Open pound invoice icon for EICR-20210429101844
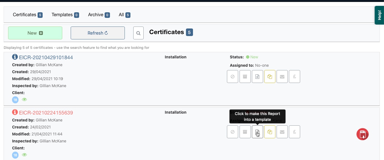The image size is (384, 160). (x=295, y=77)
